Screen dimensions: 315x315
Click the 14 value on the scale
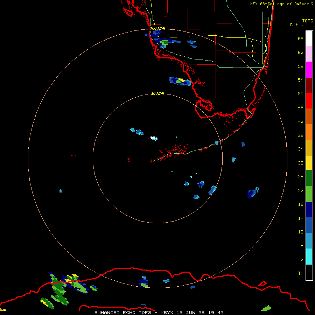(301, 218)
